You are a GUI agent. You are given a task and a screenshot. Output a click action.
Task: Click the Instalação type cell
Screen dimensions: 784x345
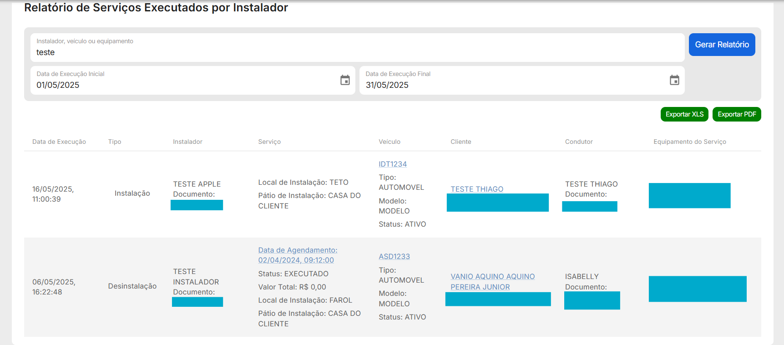pyautogui.click(x=132, y=193)
